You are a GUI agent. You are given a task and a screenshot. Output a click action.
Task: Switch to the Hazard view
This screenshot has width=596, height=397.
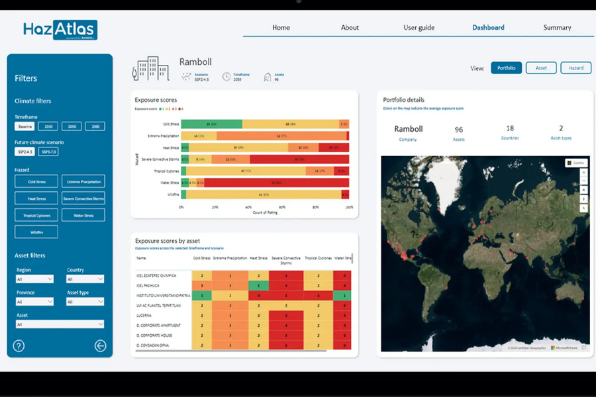point(576,68)
